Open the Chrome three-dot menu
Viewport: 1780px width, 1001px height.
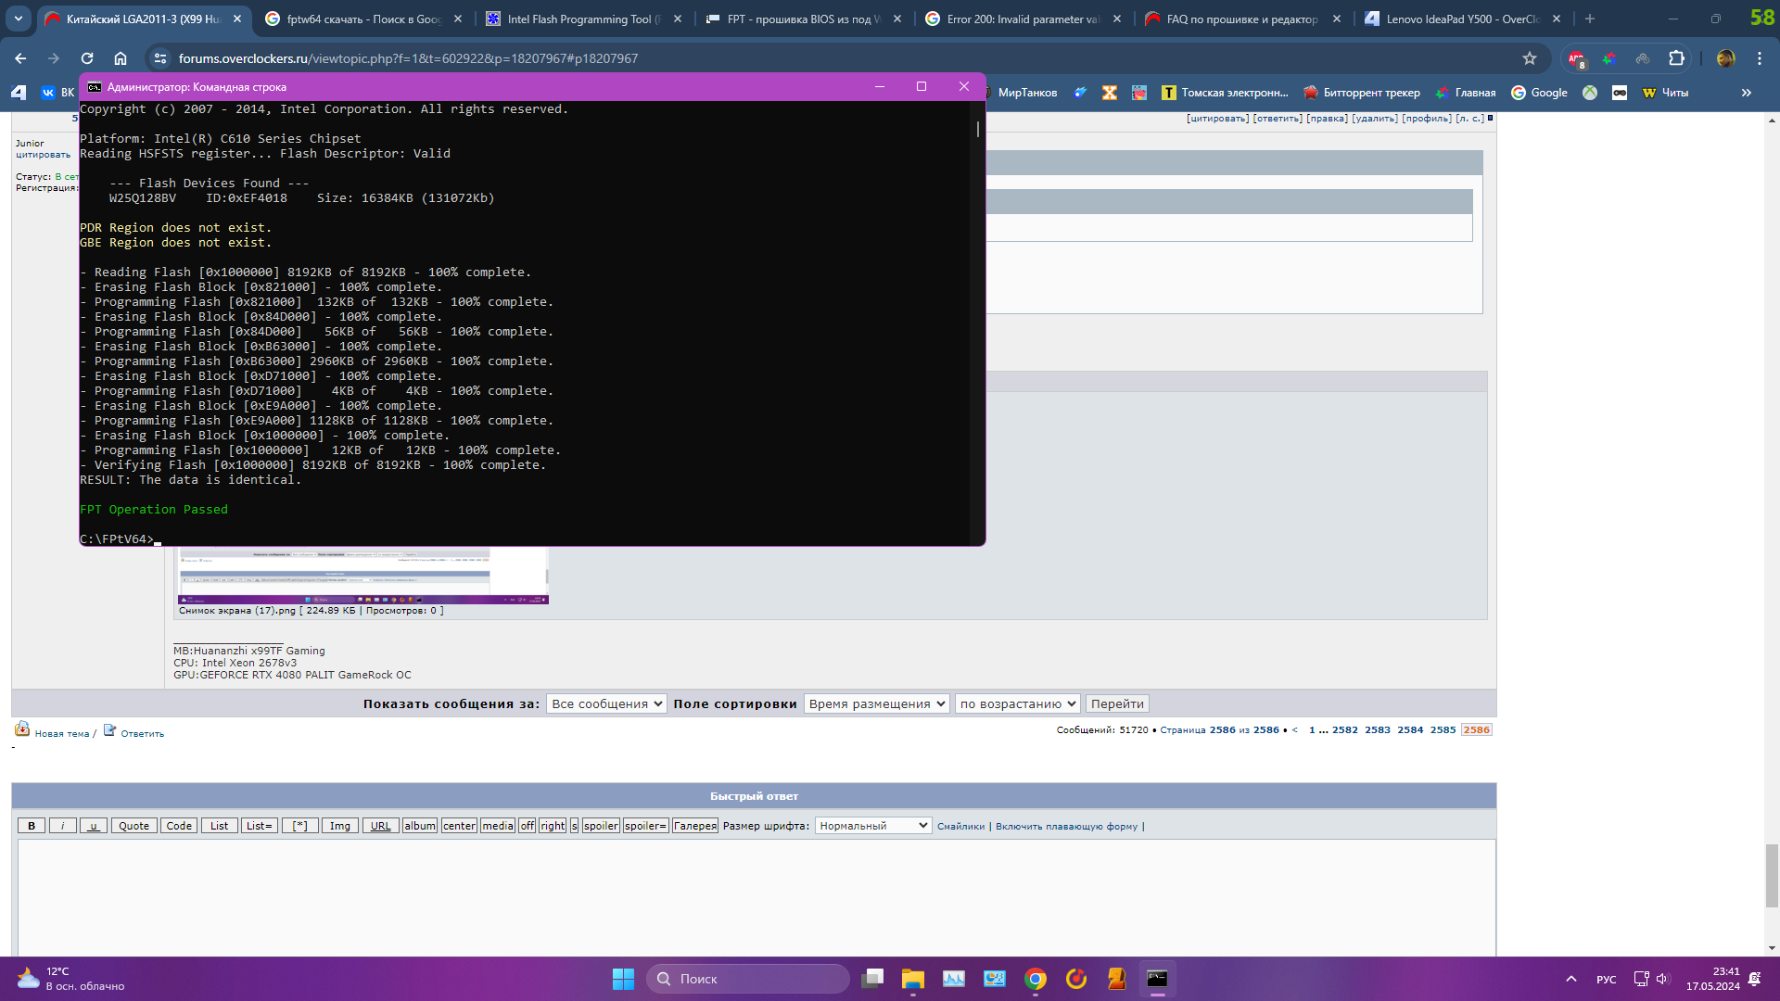coord(1760,58)
